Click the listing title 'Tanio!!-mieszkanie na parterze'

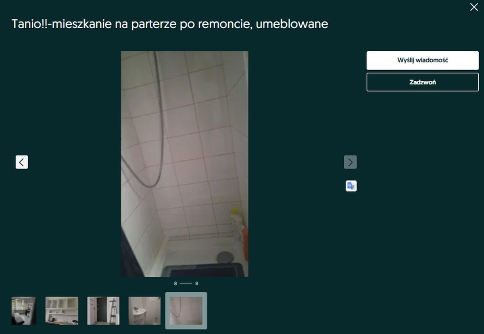[170, 24]
